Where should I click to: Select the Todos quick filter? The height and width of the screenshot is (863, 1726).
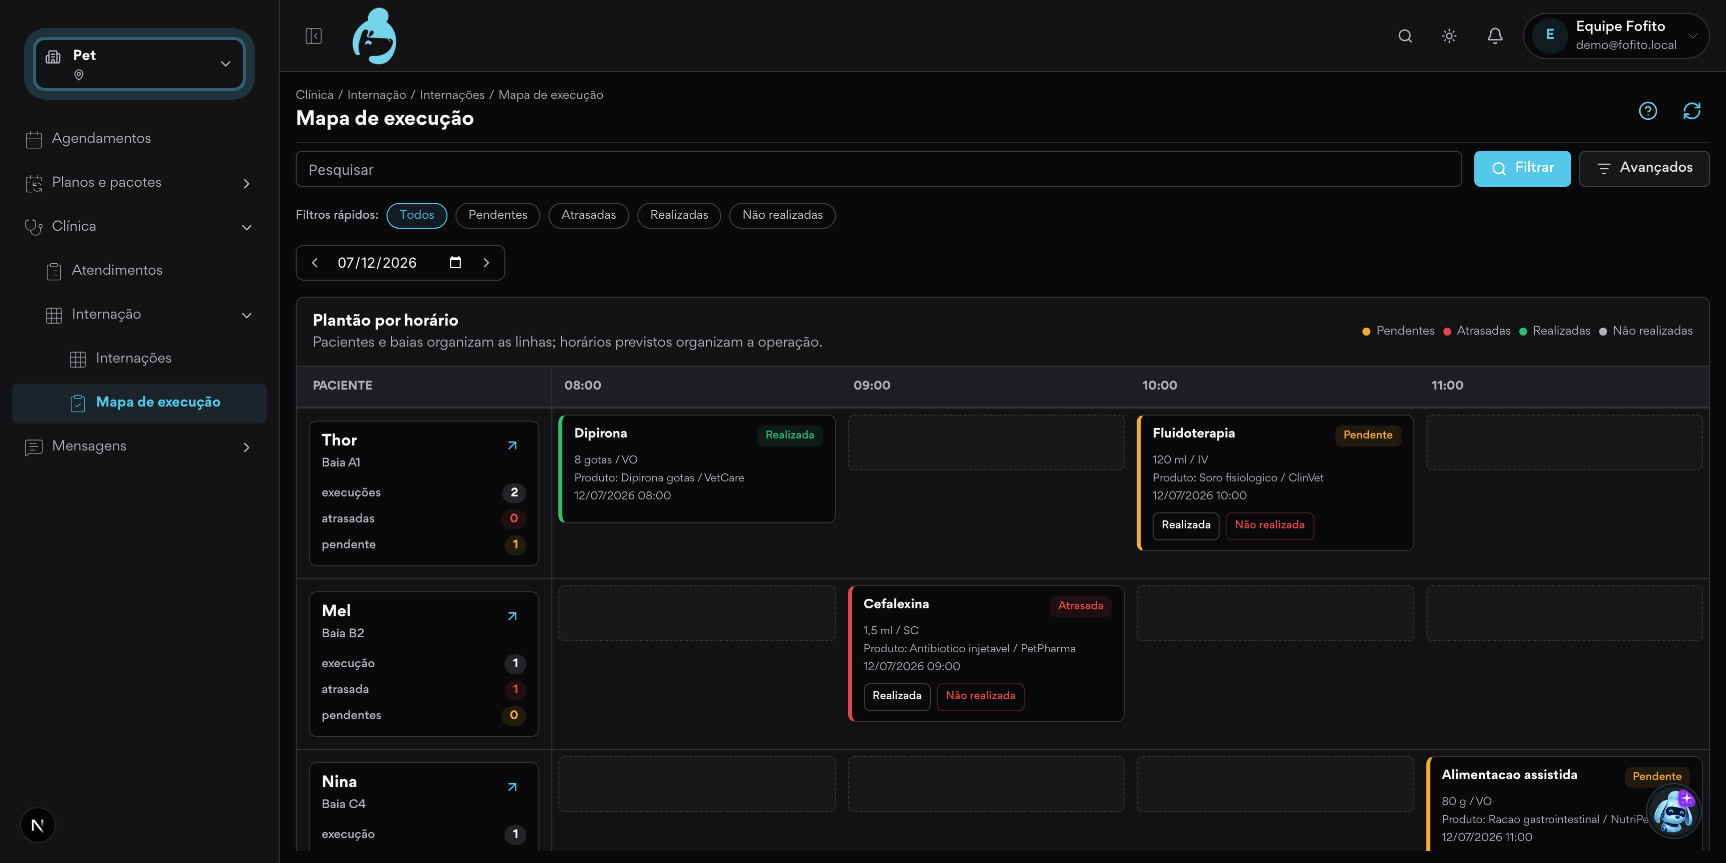(417, 215)
